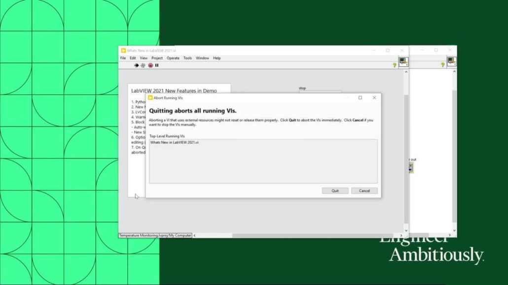Image resolution: width=508 pixels, height=285 pixels.
Task: Click the Pause toolbar button
Action: [x=157, y=65]
